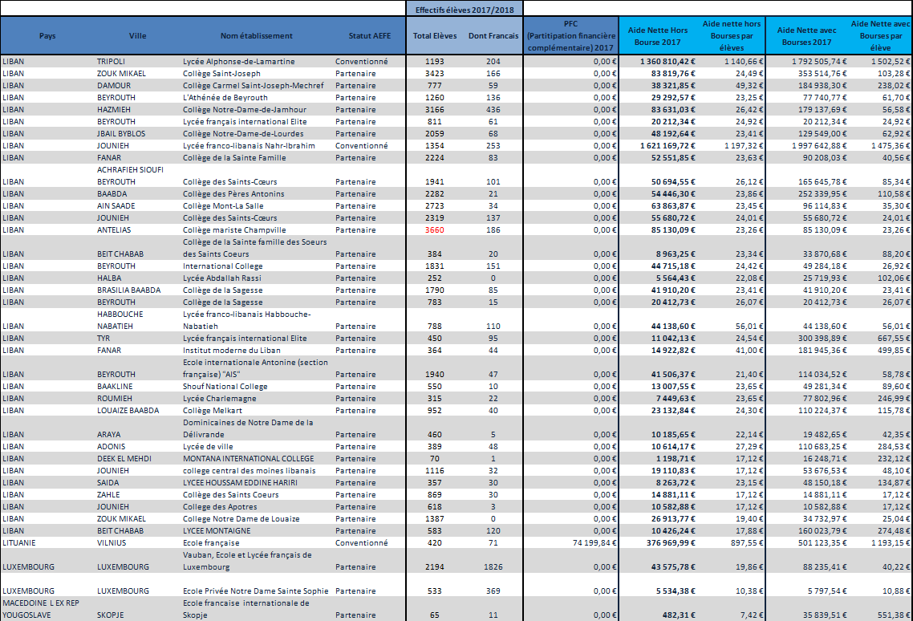Screen dimensions: 913x621
Task: Select the "Aide Nette avec Bourses 2017" header
Action: pos(806,36)
